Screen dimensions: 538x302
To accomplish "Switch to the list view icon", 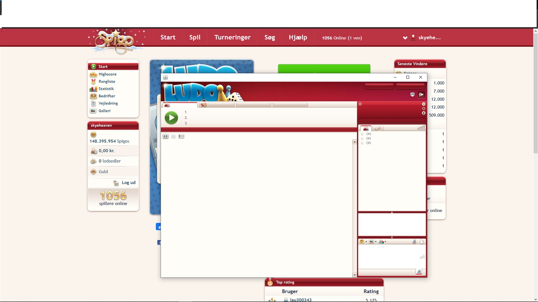I will 174,136.
